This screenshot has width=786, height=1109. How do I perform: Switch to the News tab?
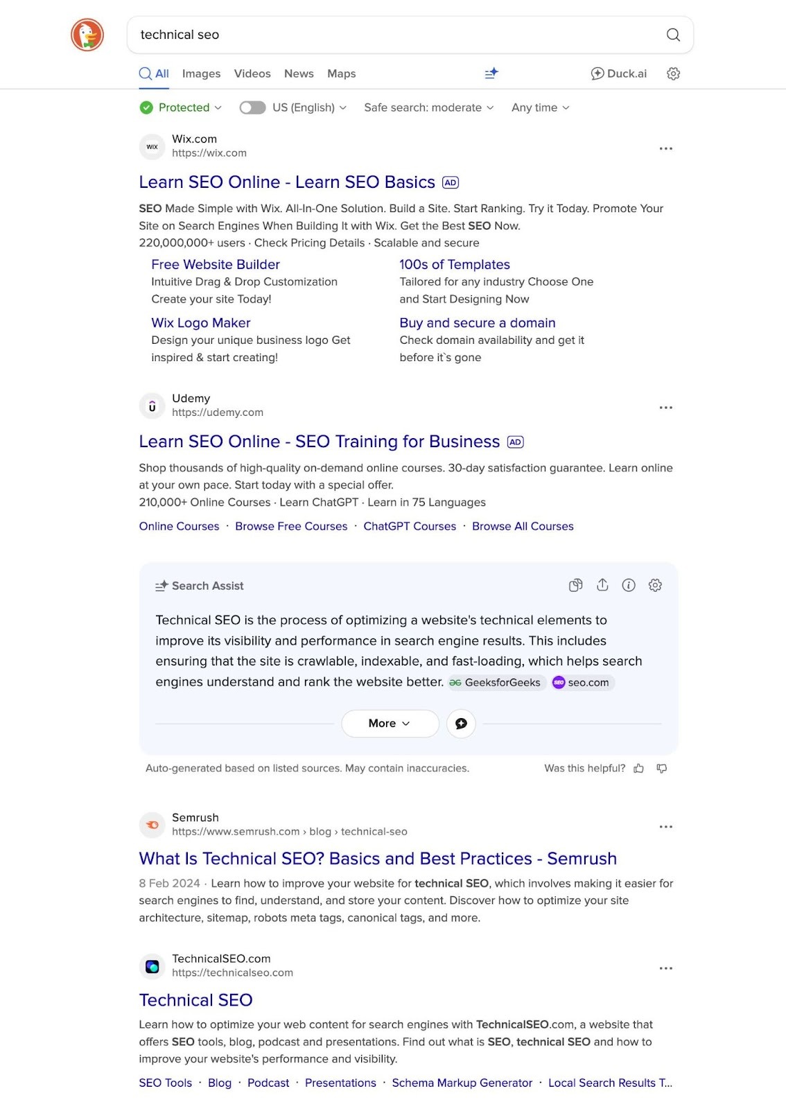point(299,73)
